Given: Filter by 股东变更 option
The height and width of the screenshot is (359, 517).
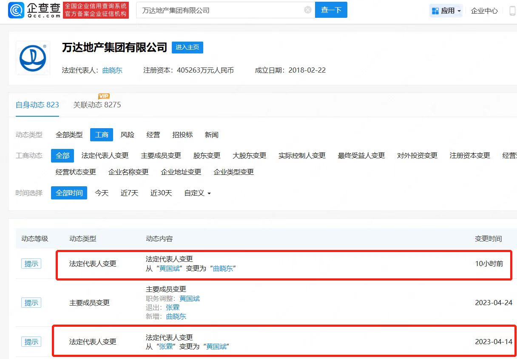Looking at the screenshot, I should pos(207,156).
